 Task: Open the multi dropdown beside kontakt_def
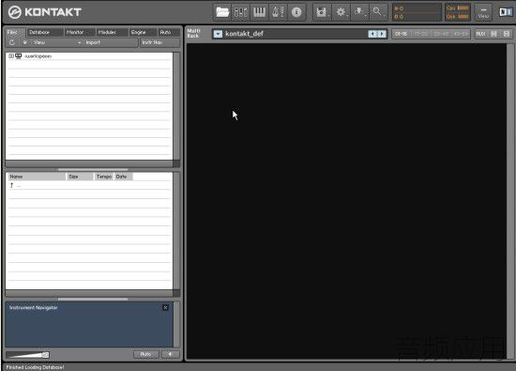(x=218, y=34)
